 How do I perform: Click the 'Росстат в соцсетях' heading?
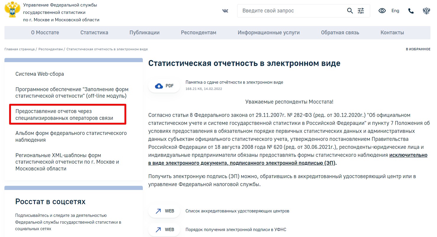50,202
